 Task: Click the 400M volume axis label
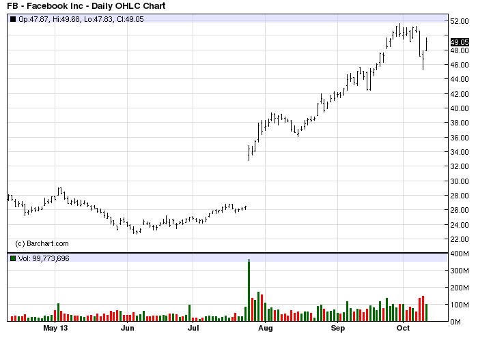click(x=460, y=254)
